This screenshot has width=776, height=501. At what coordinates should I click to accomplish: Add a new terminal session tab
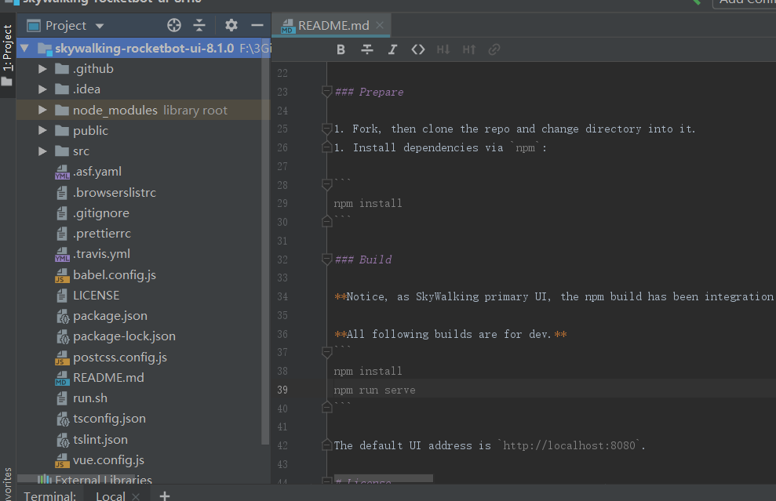[x=165, y=496]
